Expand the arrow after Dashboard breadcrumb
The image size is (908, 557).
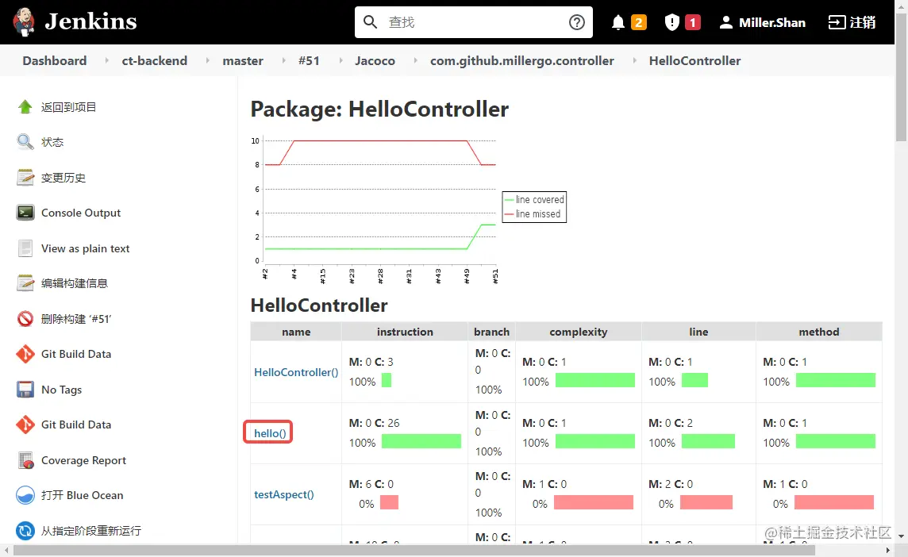pyautogui.click(x=106, y=60)
